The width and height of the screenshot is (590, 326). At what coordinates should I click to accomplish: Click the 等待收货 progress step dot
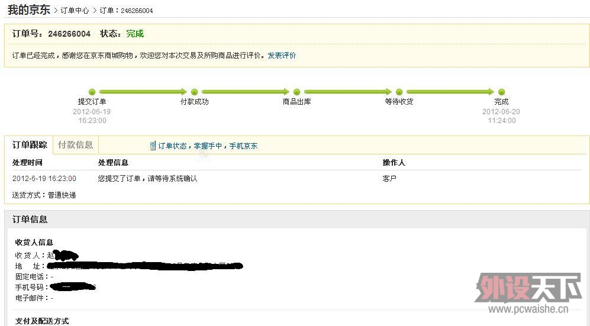399,92
